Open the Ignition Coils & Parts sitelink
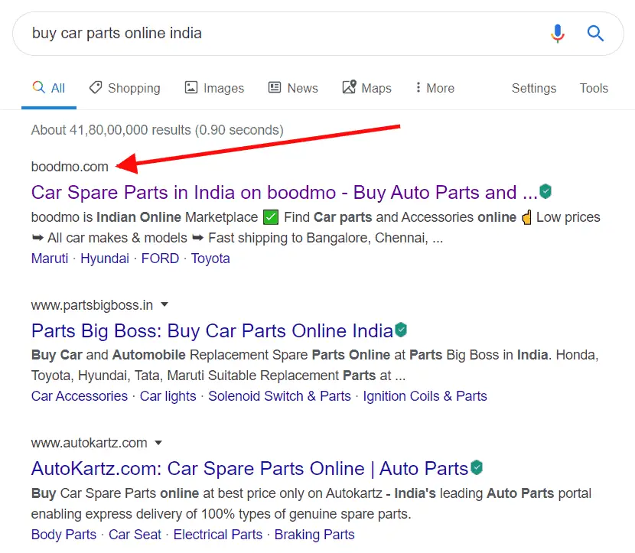 click(x=425, y=396)
